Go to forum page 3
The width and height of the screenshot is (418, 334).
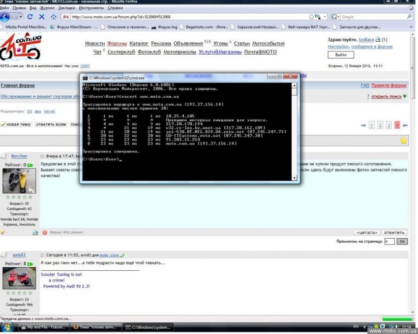pyautogui.click(x=388, y=125)
